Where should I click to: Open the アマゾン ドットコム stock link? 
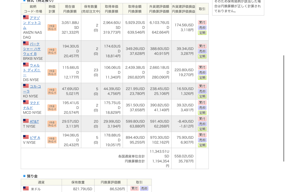point(32,23)
